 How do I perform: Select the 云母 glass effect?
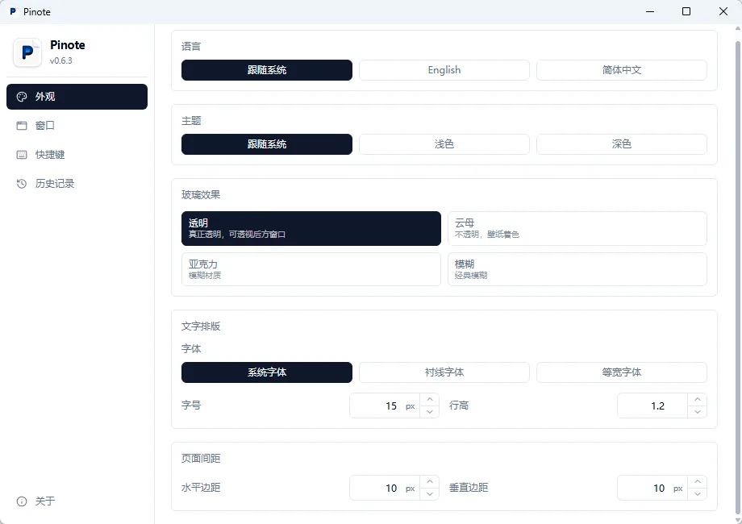577,228
